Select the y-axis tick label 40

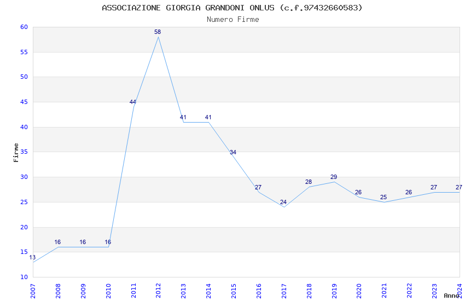pos(24,127)
